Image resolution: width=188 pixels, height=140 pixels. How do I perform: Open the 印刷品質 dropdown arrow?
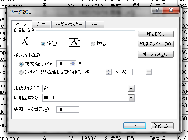click(x=131, y=98)
